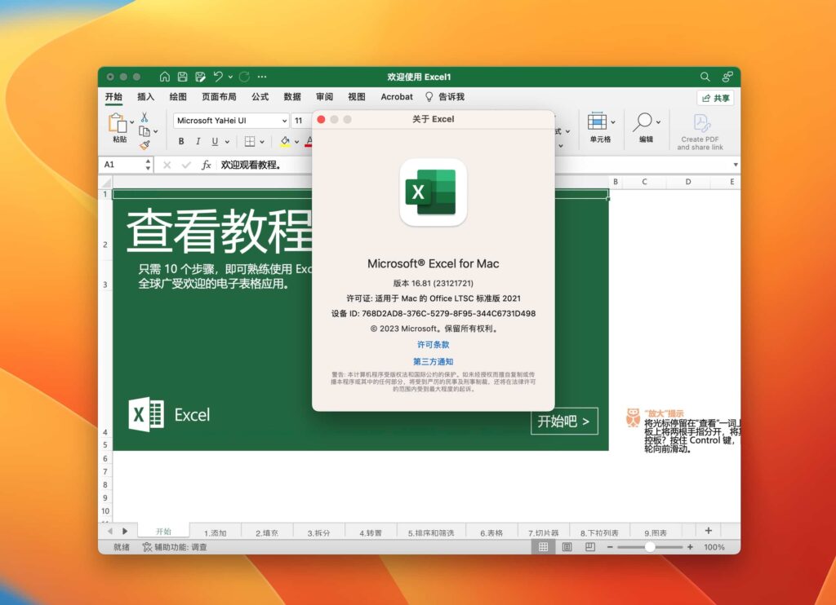This screenshot has width=836, height=605.
Task: Click the Normal view grid icon
Action: (x=543, y=547)
